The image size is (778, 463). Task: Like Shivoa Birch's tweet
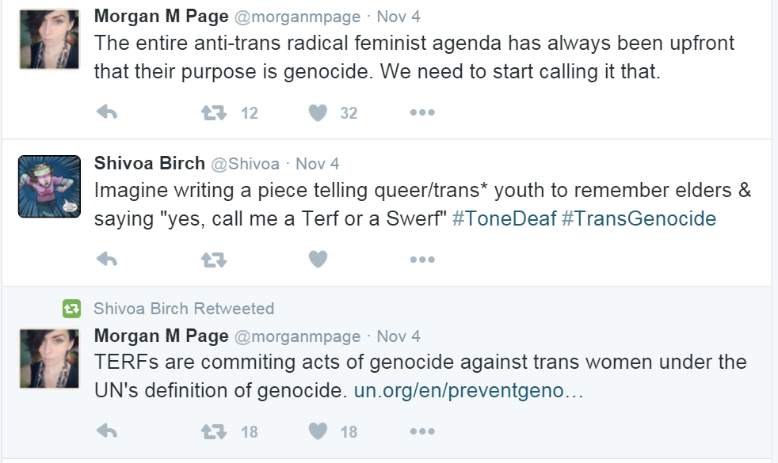click(x=318, y=259)
